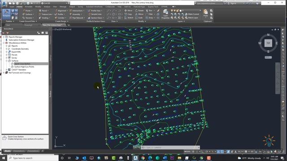Open the Survey ribbon tab

80,7
